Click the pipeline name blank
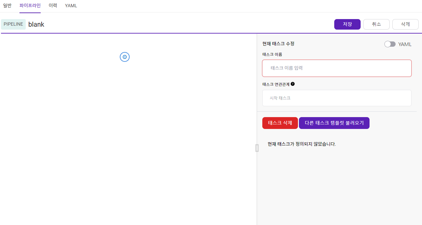The image size is (422, 225). tap(36, 24)
